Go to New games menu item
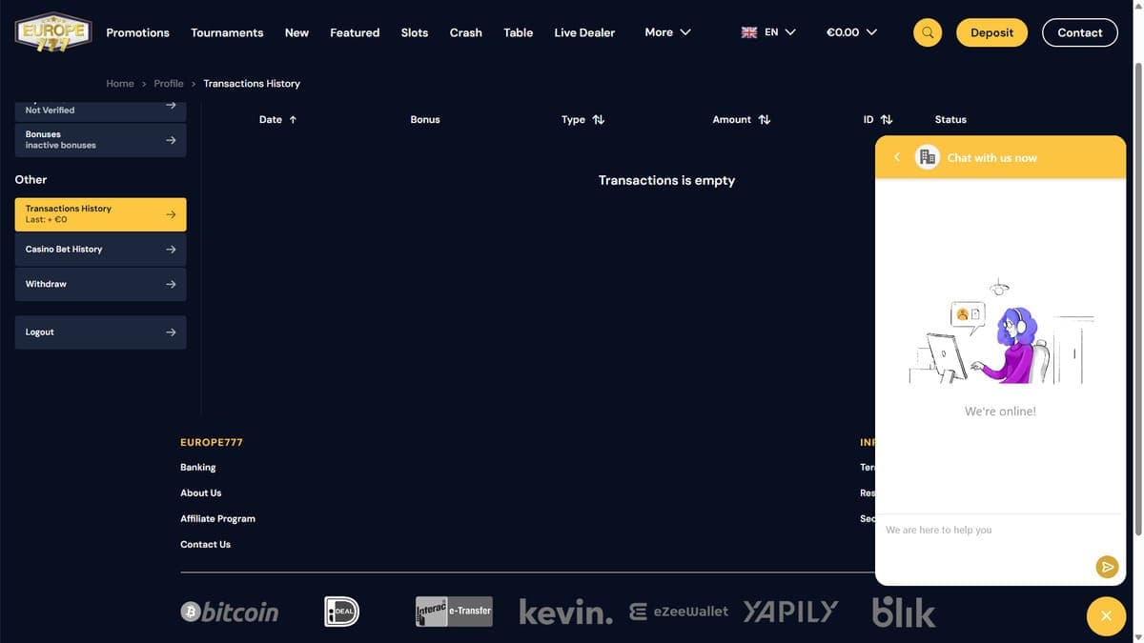 (296, 32)
